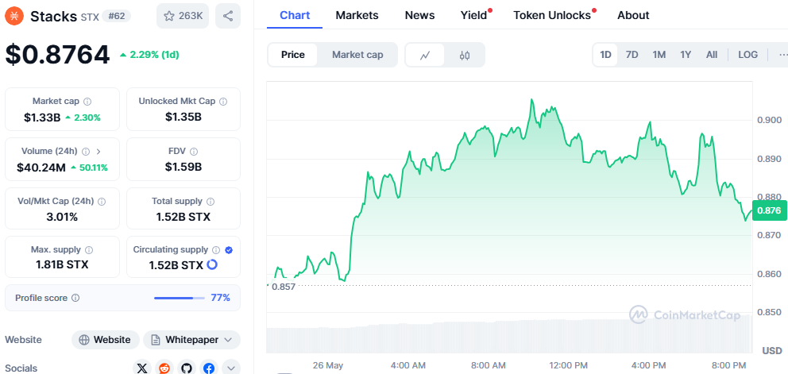Expand the Whitepaper dropdown
The width and height of the screenshot is (788, 374).
[192, 340]
